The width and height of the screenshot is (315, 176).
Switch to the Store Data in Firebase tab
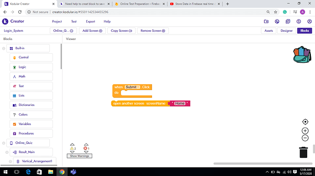[x=195, y=4]
